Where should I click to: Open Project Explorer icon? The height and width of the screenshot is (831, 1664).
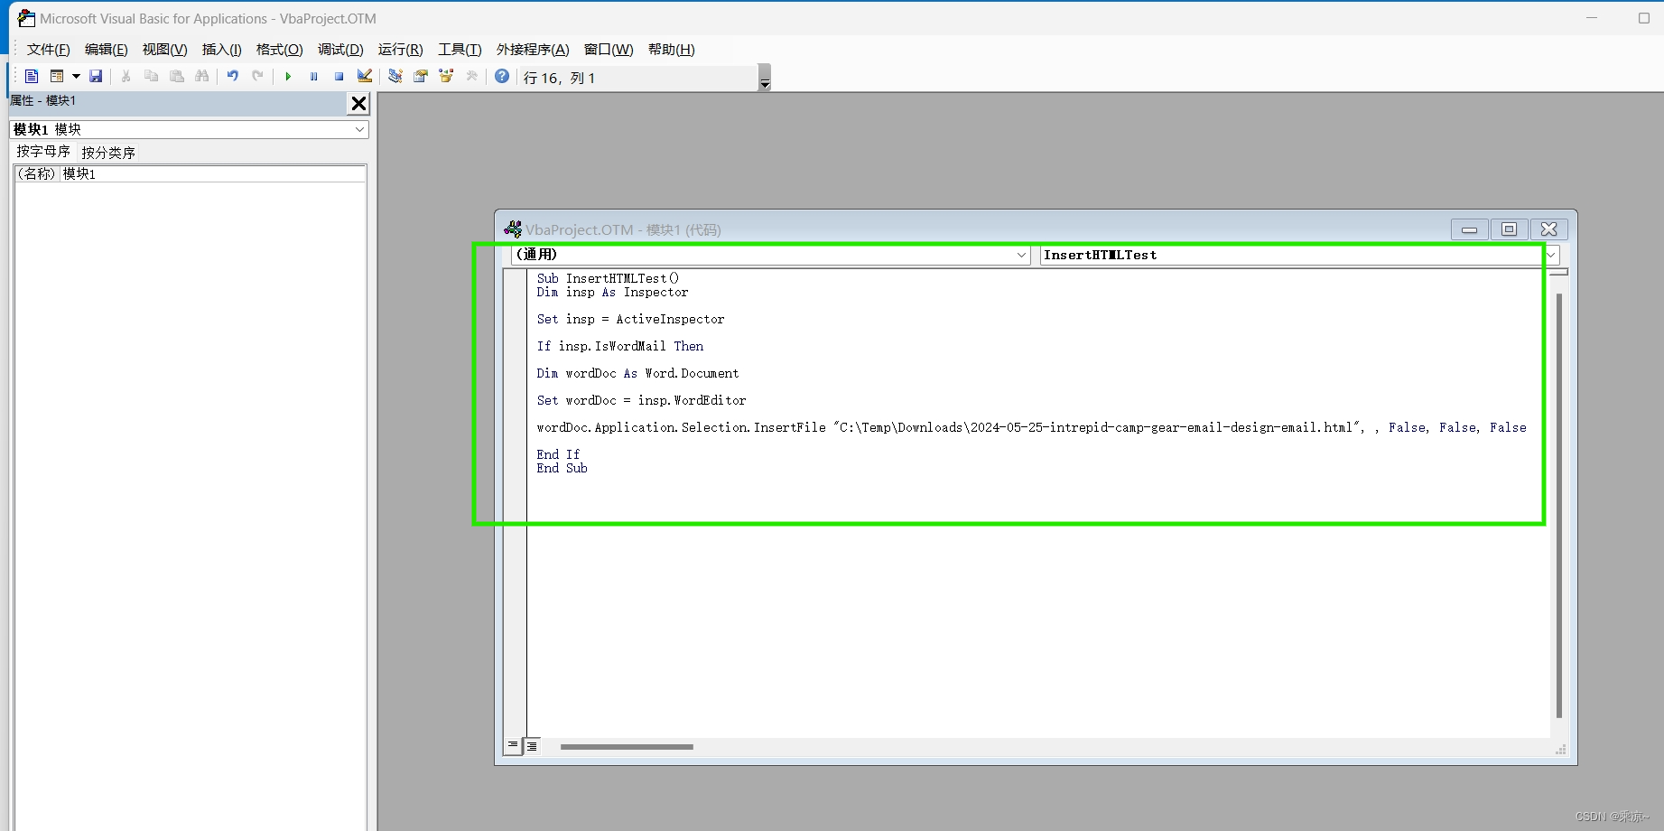pyautogui.click(x=395, y=77)
